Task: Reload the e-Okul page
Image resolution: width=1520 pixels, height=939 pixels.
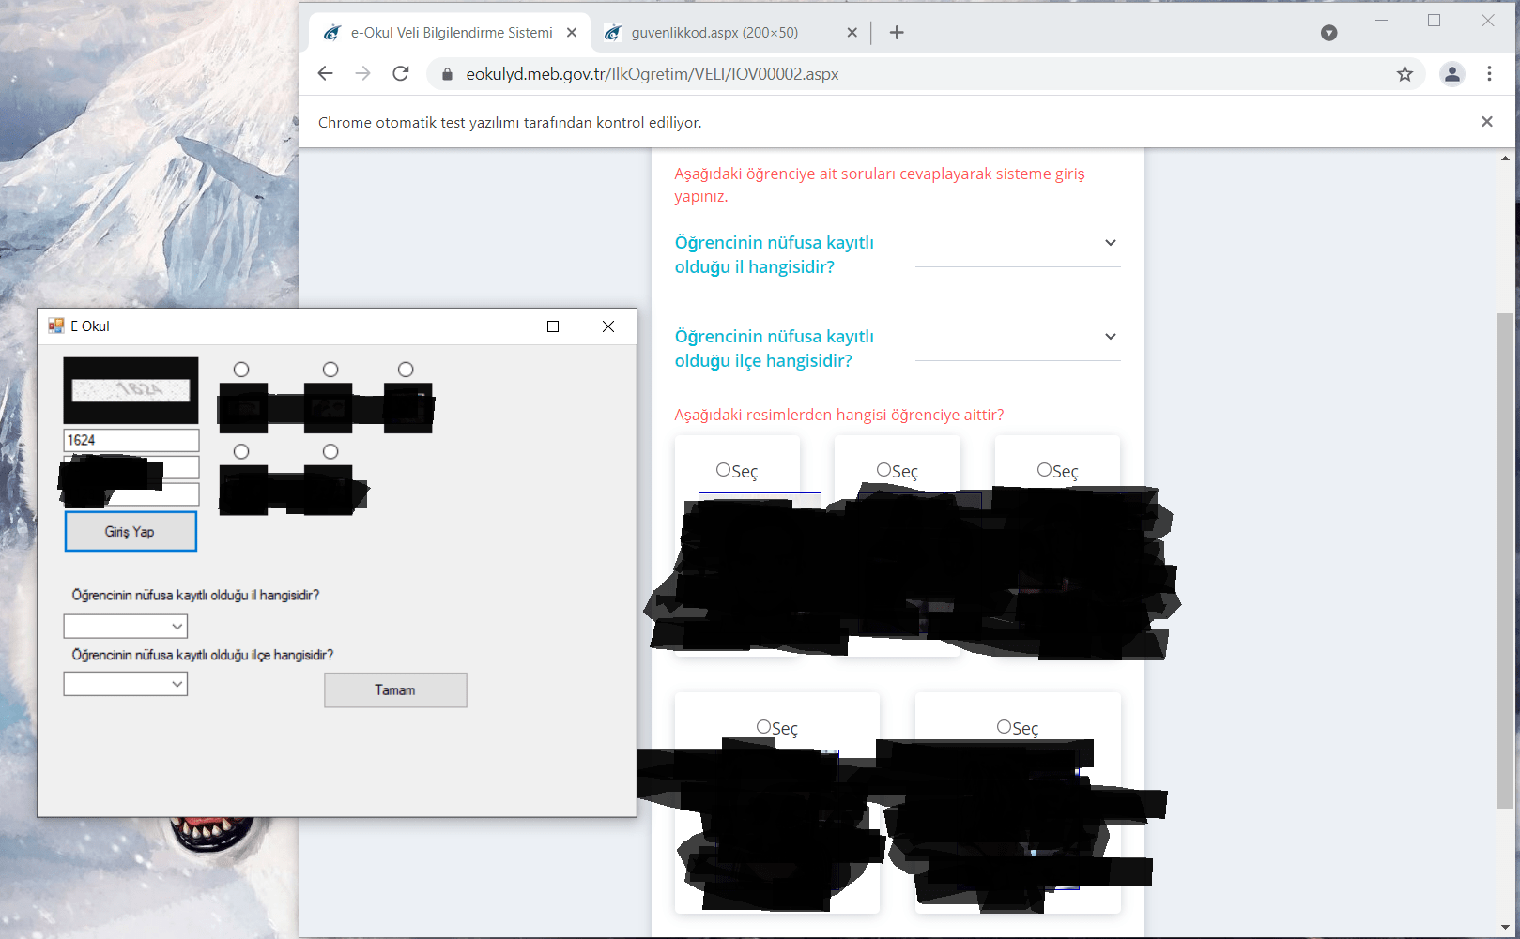Action: 401,73
